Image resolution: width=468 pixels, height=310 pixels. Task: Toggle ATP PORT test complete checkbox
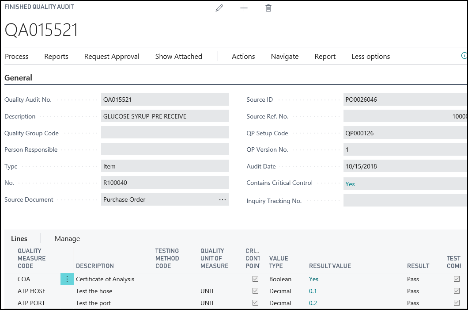[x=457, y=303]
